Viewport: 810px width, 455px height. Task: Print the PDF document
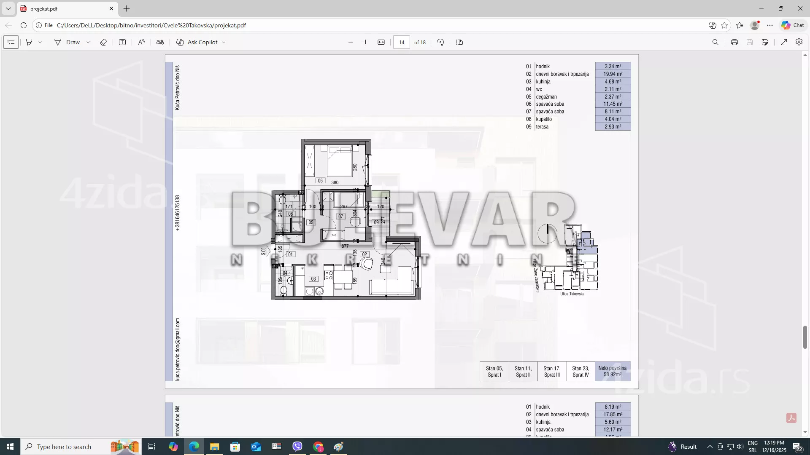pos(734,42)
